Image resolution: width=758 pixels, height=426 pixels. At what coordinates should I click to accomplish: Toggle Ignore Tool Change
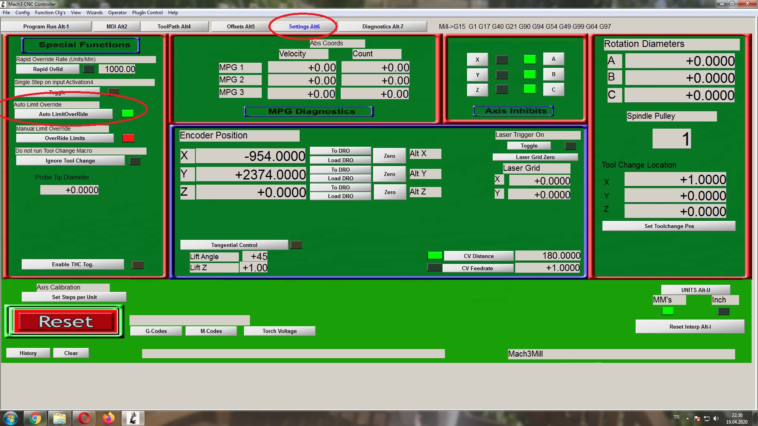point(70,161)
